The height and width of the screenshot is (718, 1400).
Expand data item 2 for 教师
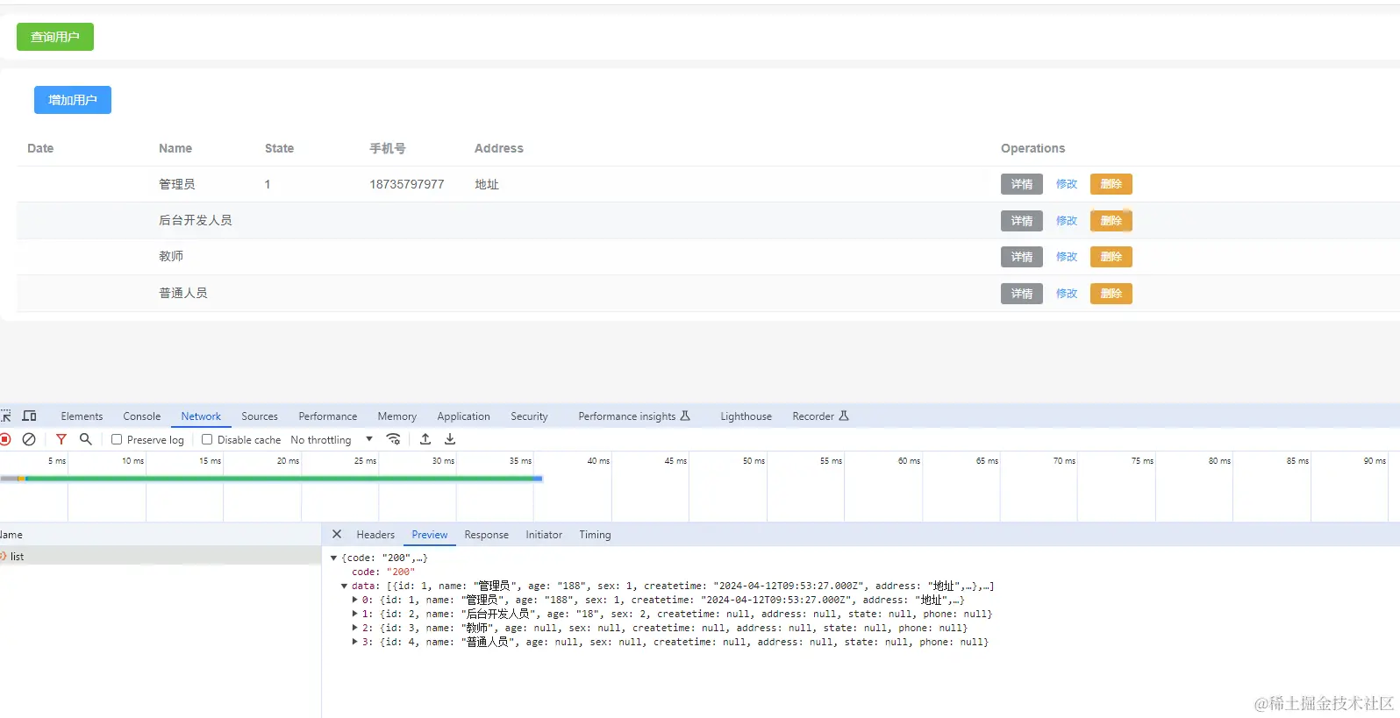pos(354,628)
